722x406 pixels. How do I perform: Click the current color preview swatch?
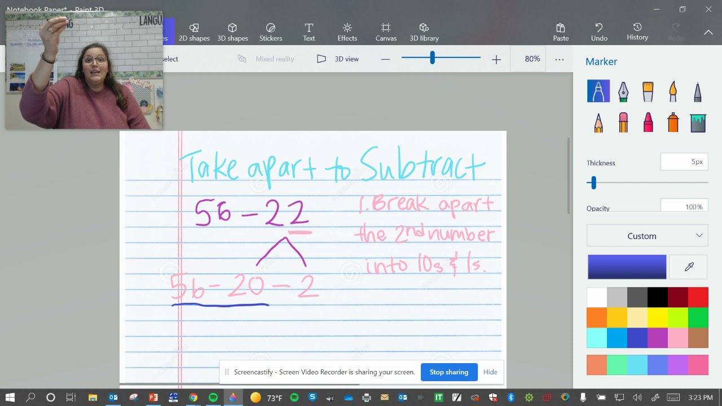pyautogui.click(x=627, y=267)
